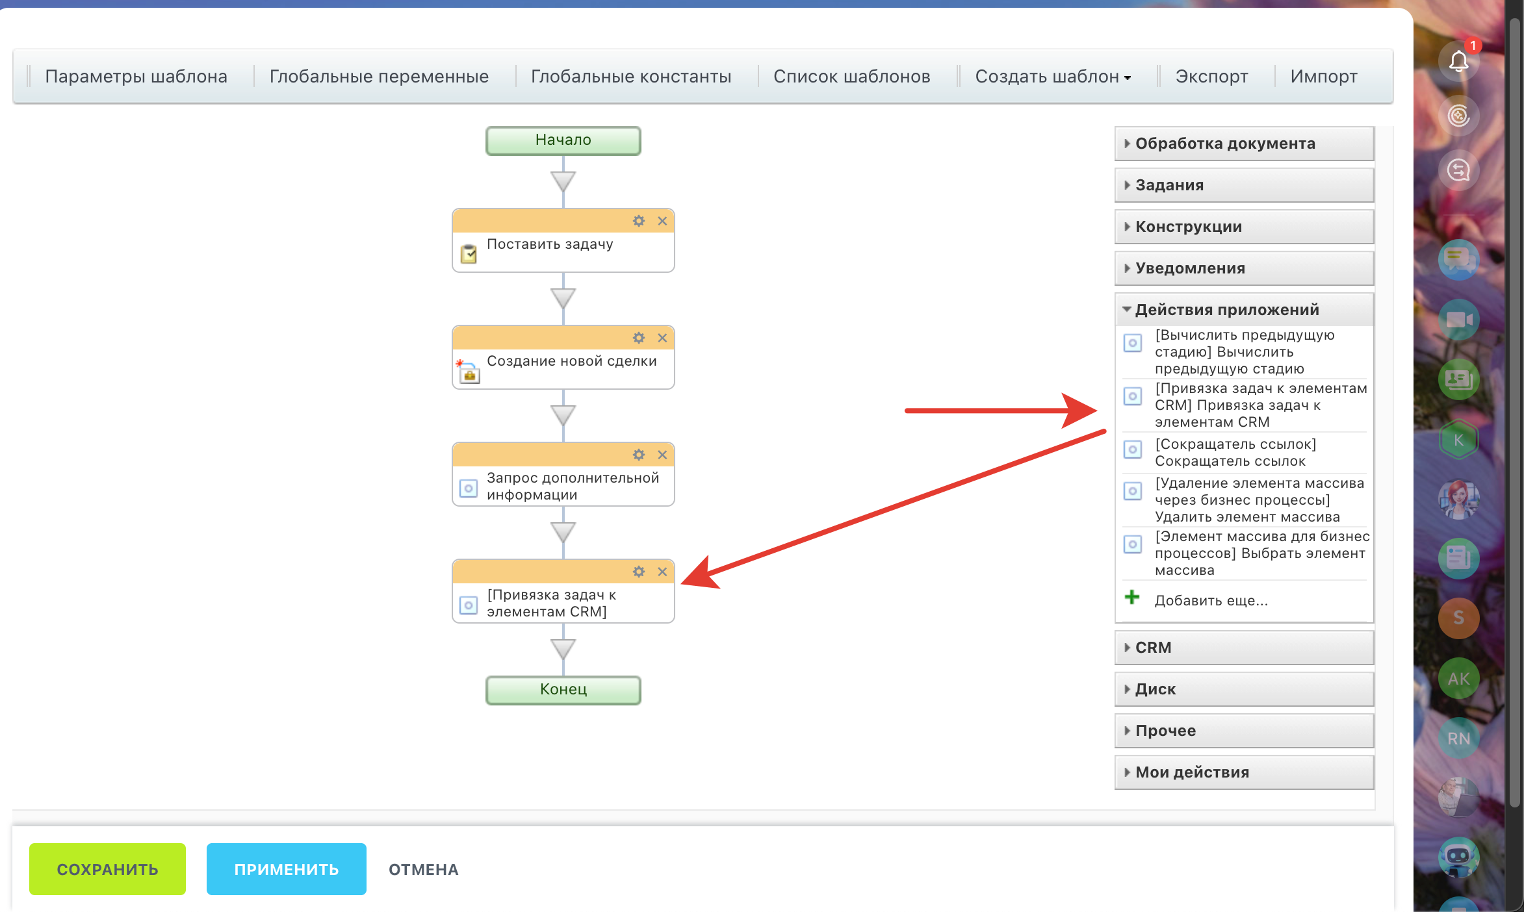Click the СОХРАНИТЬ button
Image resolution: width=1524 pixels, height=912 pixels.
pyautogui.click(x=107, y=869)
